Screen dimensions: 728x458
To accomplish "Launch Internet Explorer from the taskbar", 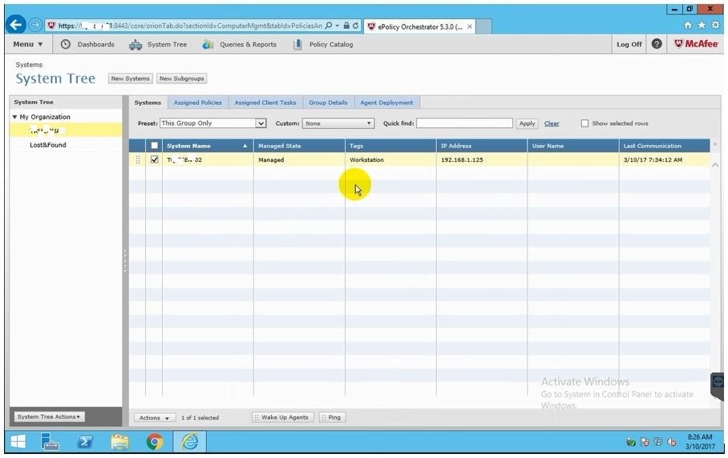I will pos(190,441).
